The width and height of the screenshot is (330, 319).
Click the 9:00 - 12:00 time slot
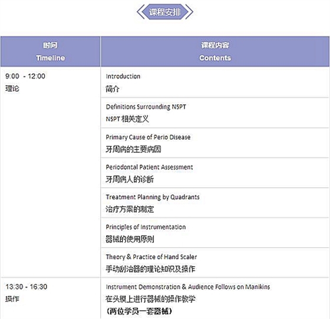(x=25, y=76)
